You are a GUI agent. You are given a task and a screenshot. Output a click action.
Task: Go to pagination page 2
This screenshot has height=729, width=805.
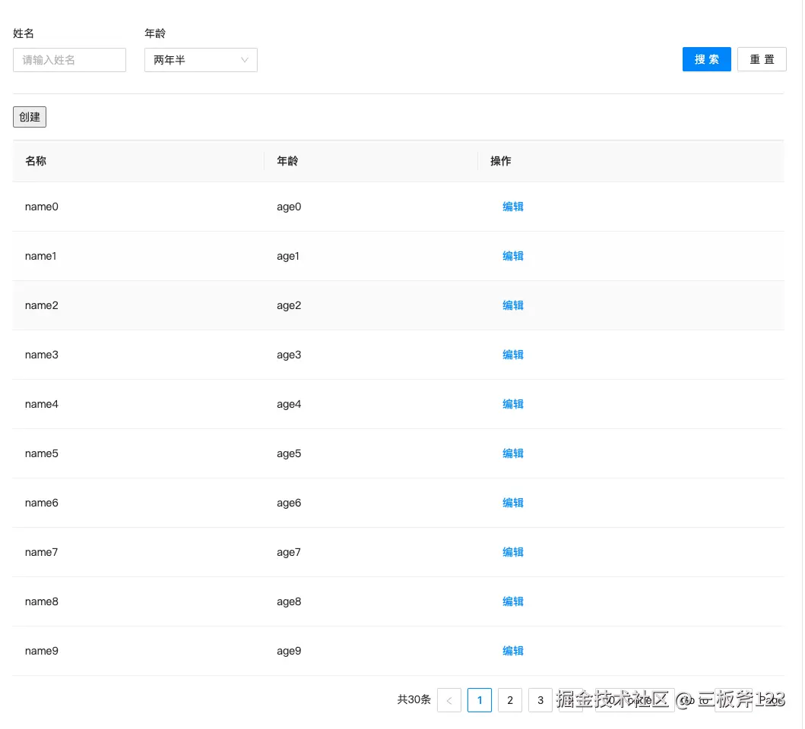coord(510,700)
